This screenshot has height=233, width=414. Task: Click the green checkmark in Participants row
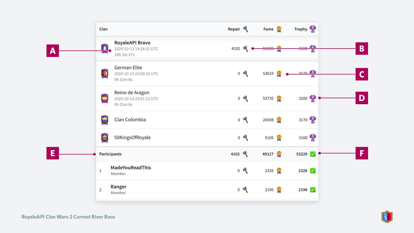313,154
